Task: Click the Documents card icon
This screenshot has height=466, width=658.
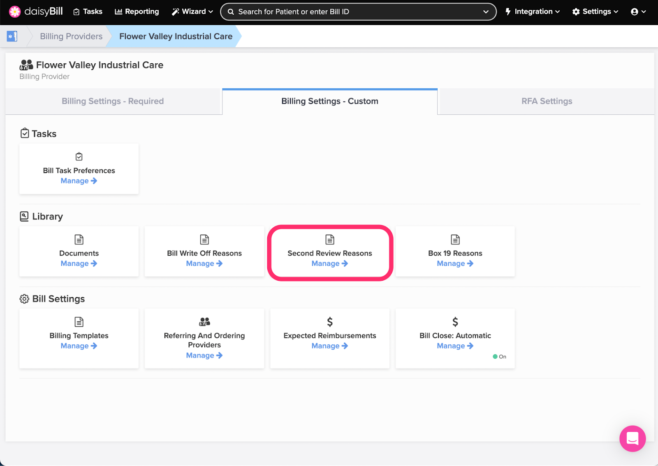Action: [79, 239]
